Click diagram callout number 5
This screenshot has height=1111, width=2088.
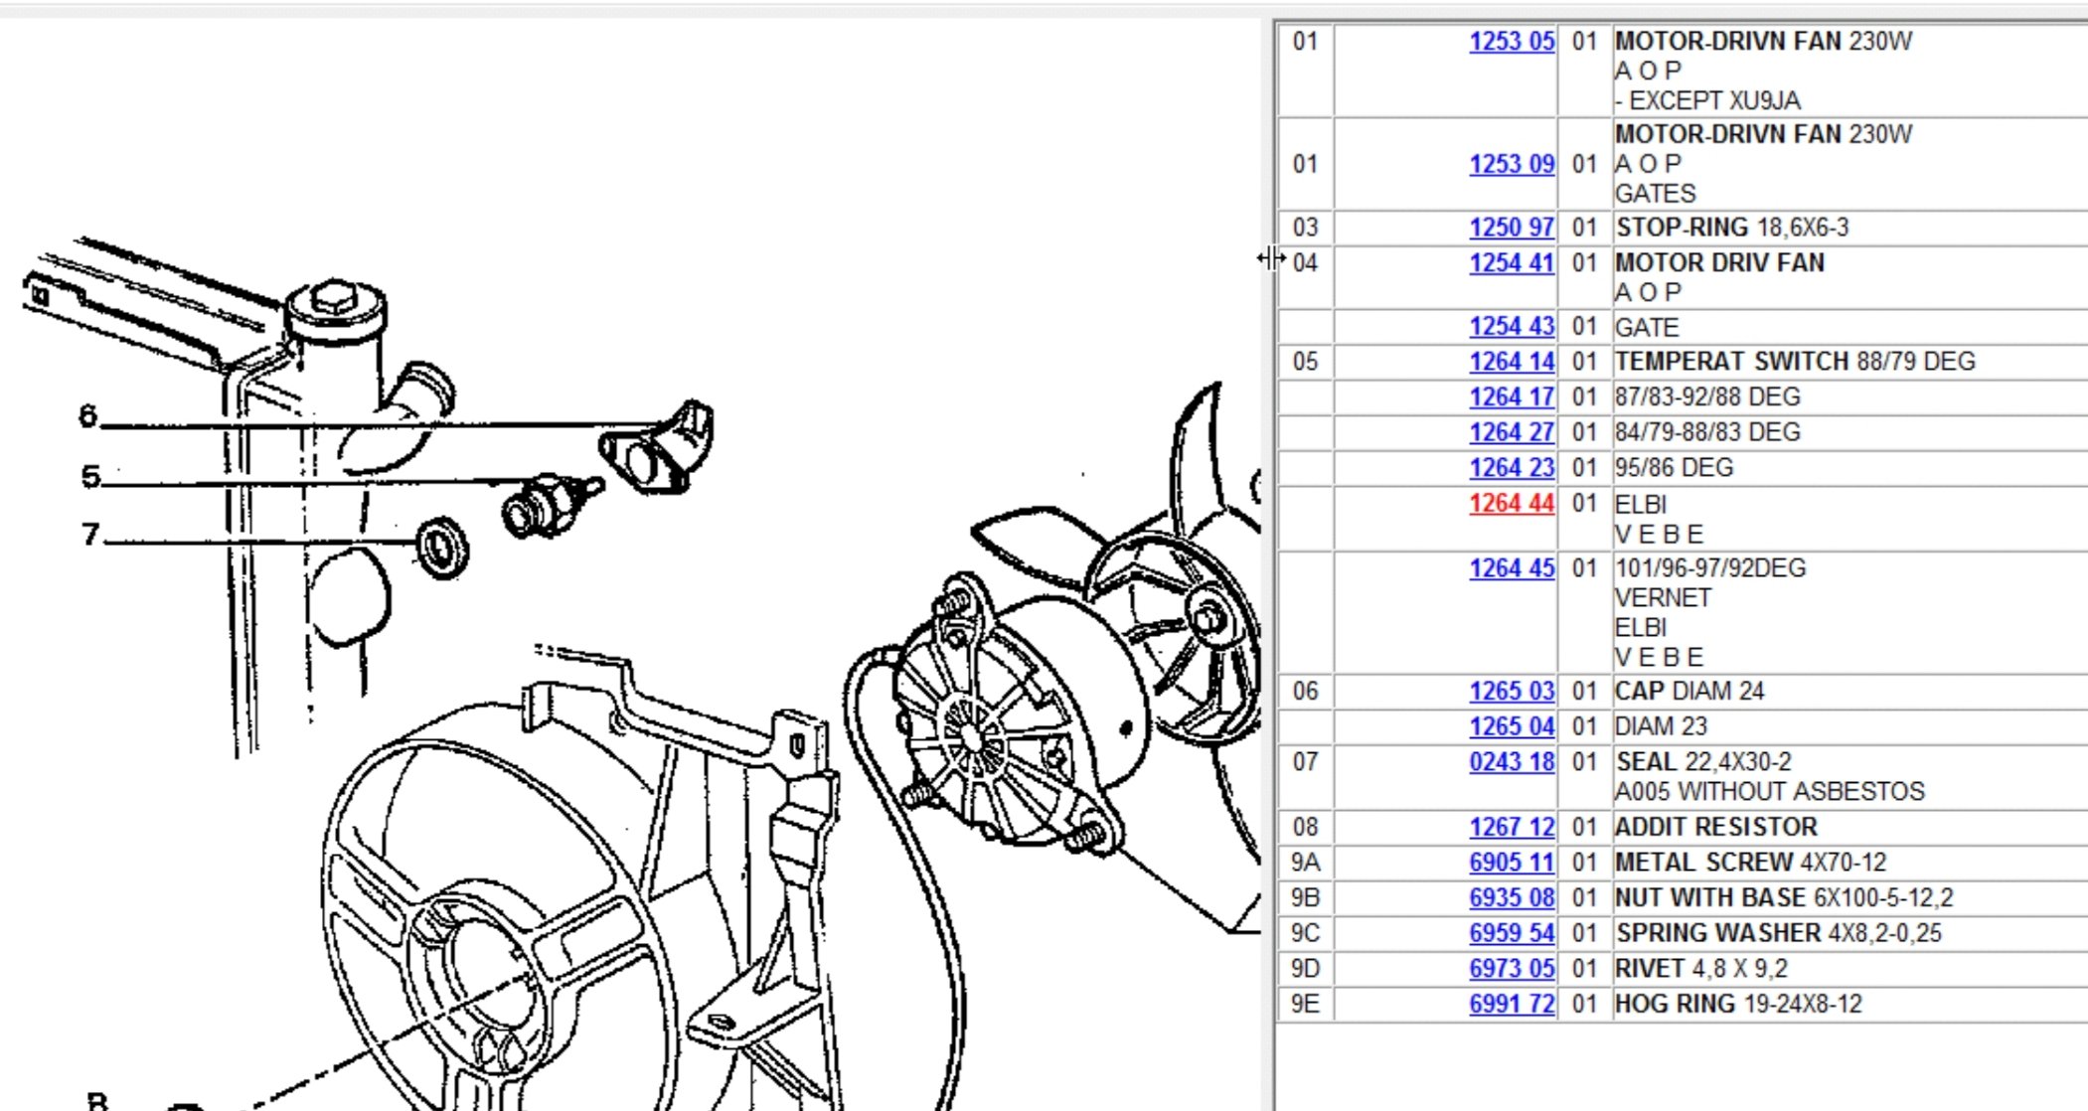[90, 476]
